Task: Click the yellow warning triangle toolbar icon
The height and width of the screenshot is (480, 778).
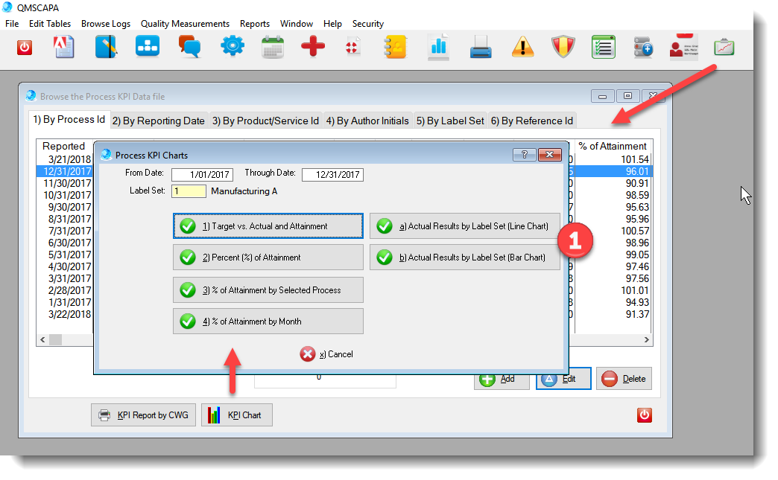Action: point(523,48)
